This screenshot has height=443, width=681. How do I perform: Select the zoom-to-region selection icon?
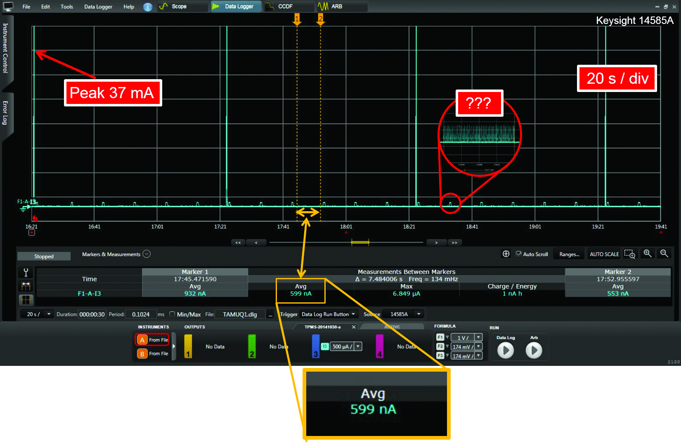(x=629, y=254)
